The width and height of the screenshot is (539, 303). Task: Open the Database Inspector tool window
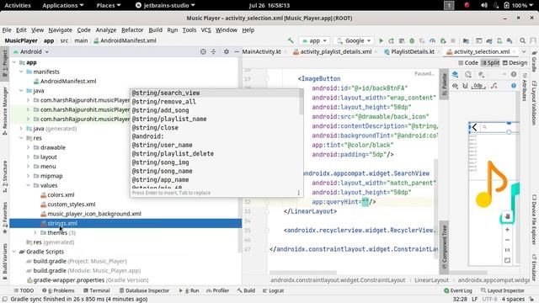click(144, 290)
